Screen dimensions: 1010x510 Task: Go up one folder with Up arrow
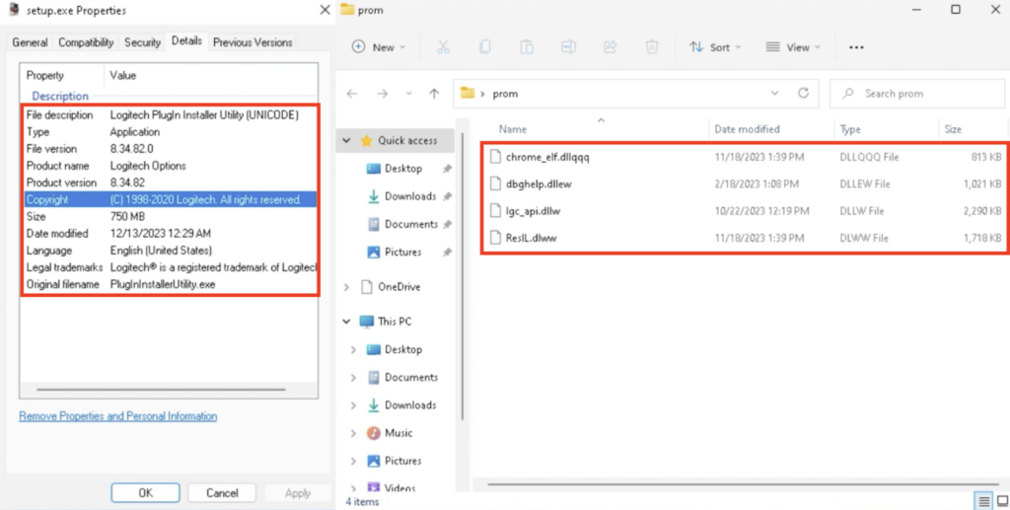pos(434,94)
